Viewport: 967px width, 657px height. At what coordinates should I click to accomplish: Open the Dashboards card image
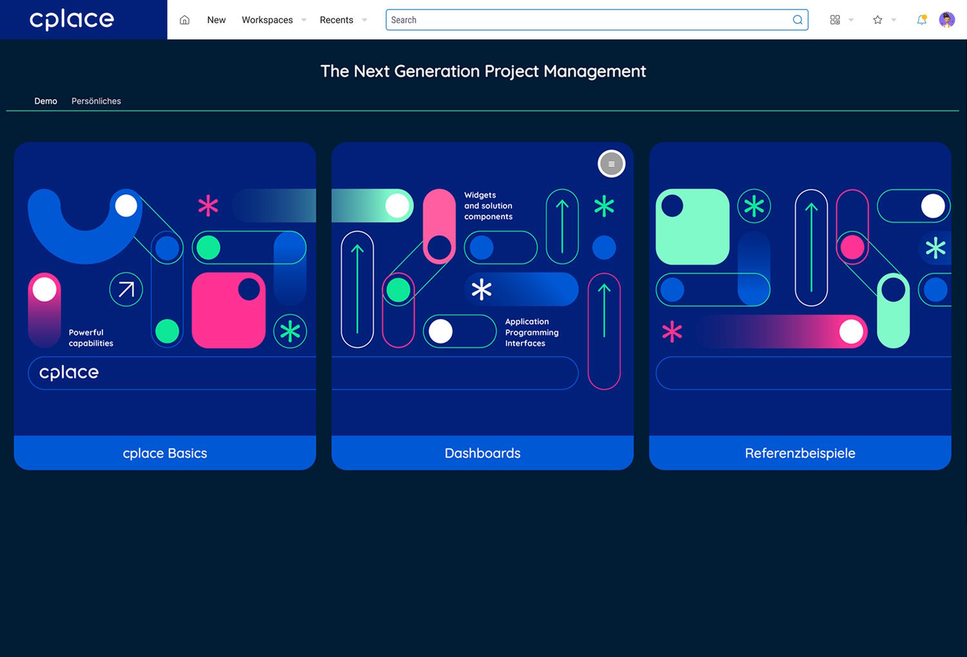[482, 289]
